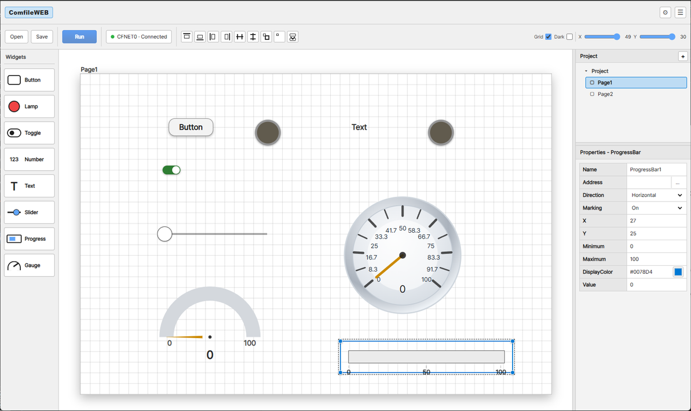The height and width of the screenshot is (411, 691).
Task: Open settings via the gear icon
Action: (x=666, y=12)
